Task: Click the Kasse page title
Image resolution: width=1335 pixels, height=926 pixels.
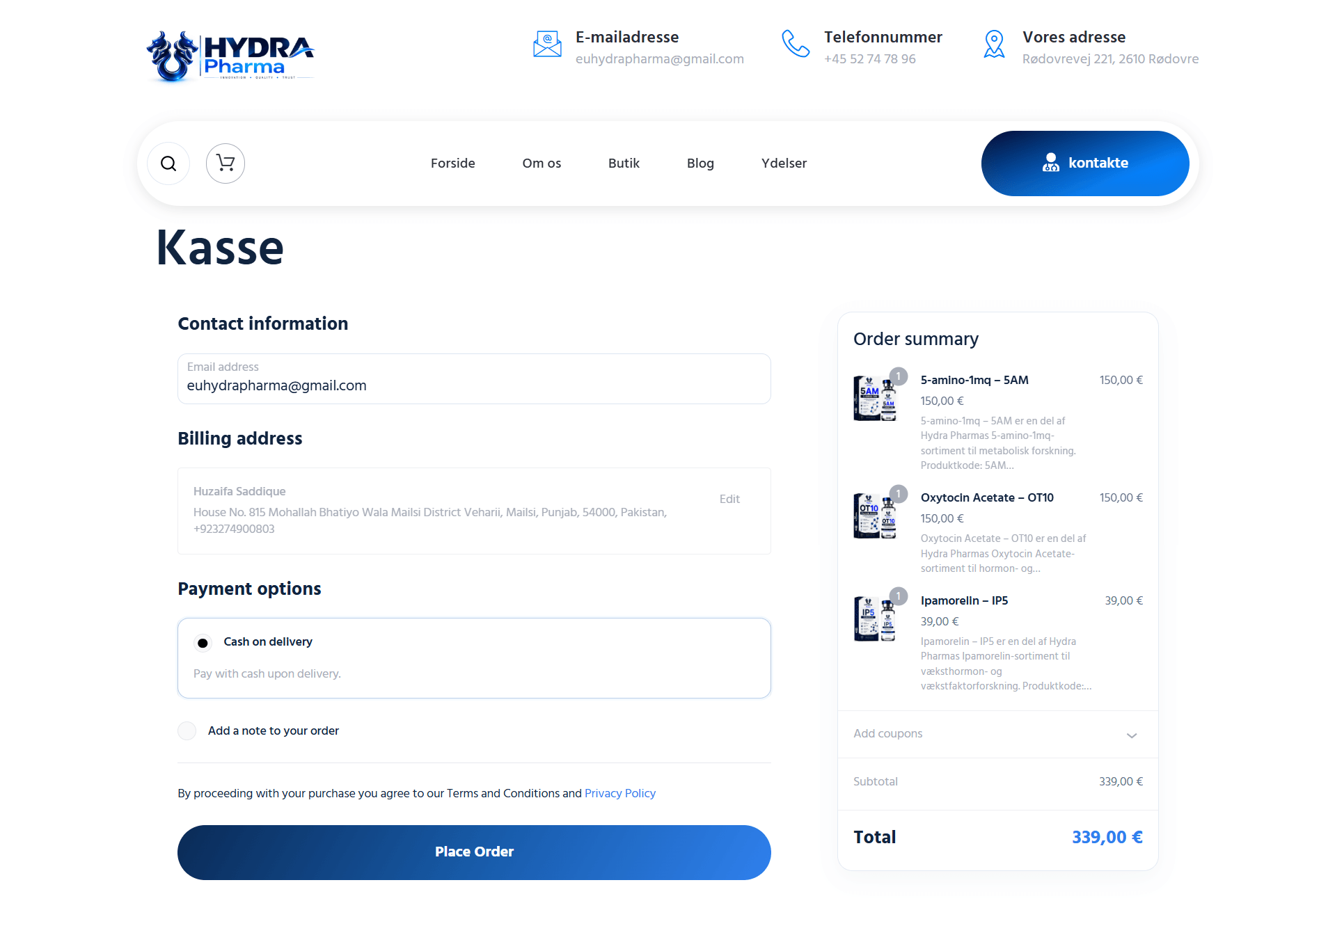Action: tap(220, 248)
